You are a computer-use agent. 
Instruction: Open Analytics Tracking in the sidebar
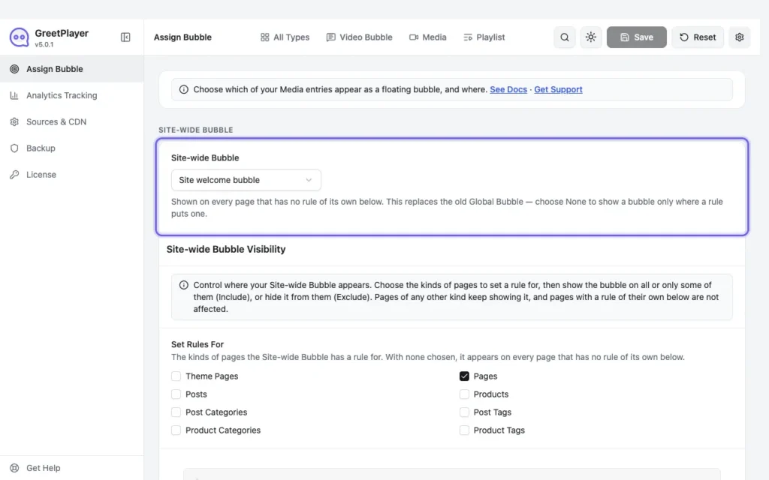tap(71, 95)
